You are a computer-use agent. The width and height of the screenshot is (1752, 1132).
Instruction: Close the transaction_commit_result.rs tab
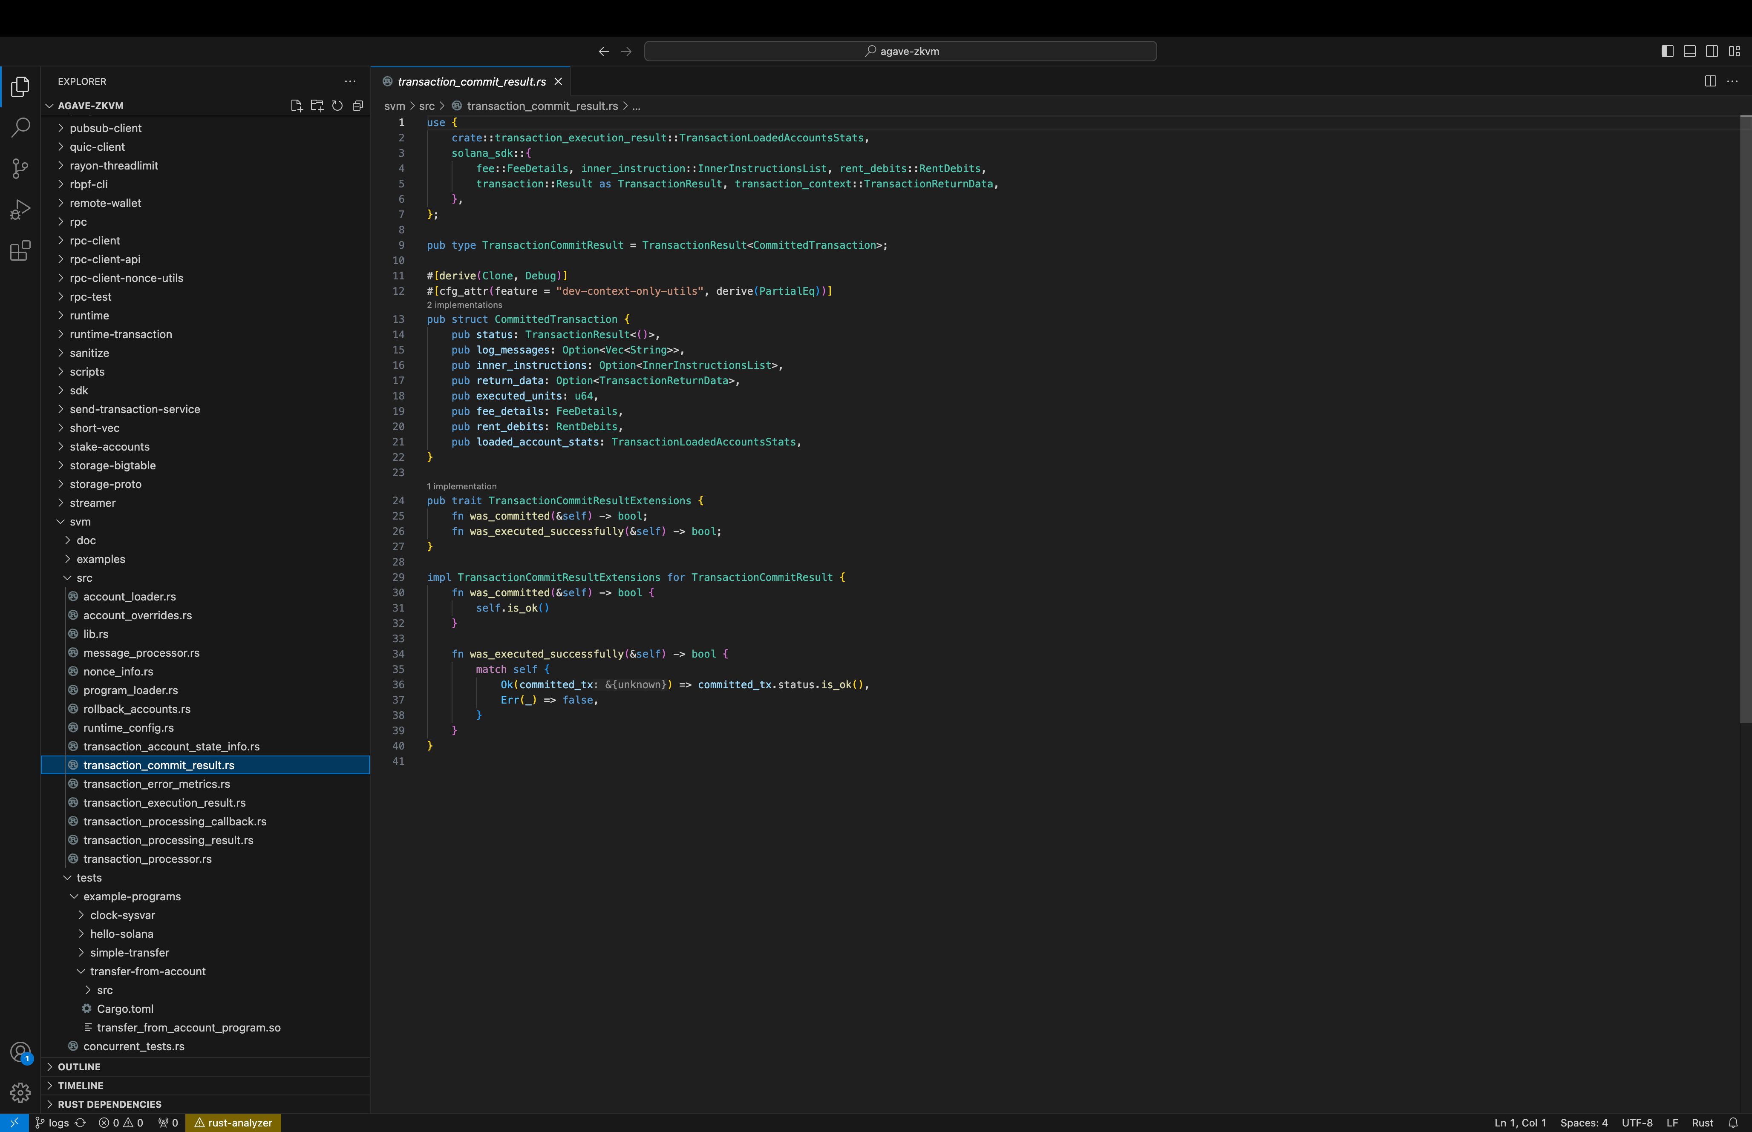click(558, 82)
